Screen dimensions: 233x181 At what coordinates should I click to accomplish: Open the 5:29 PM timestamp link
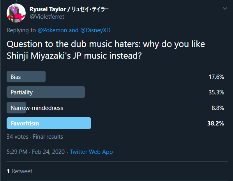[x=17, y=152]
